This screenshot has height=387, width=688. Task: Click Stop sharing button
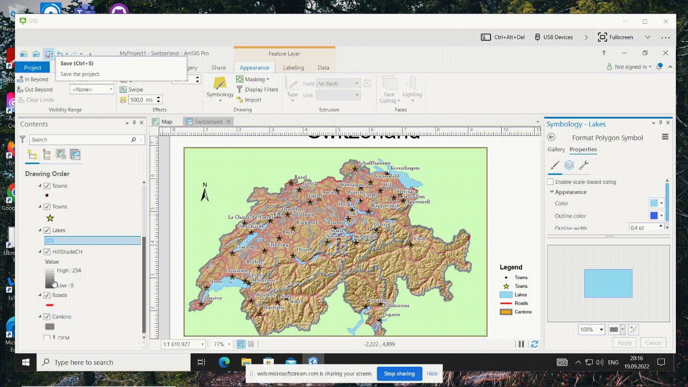coord(399,373)
